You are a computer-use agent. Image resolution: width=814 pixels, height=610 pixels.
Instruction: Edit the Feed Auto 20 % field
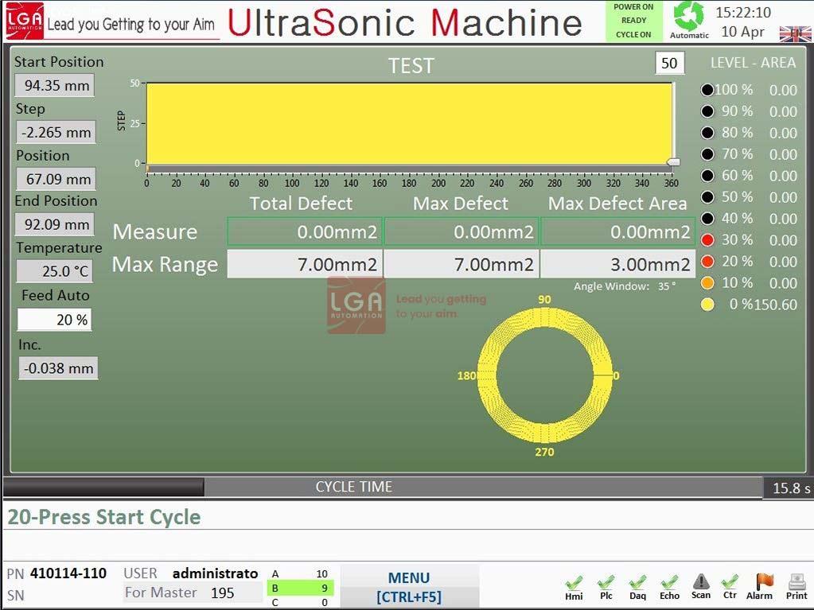[55, 320]
